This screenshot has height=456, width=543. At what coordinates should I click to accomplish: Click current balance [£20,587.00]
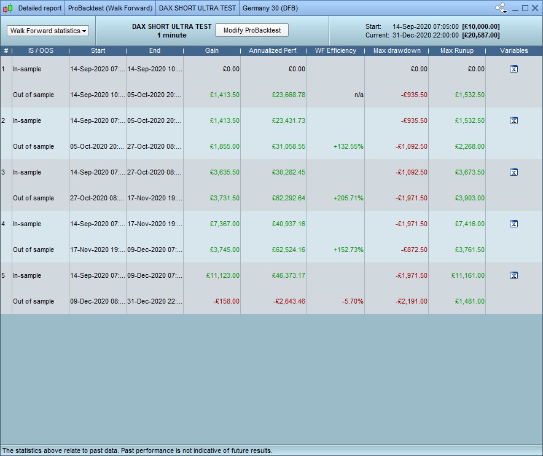[x=481, y=36]
